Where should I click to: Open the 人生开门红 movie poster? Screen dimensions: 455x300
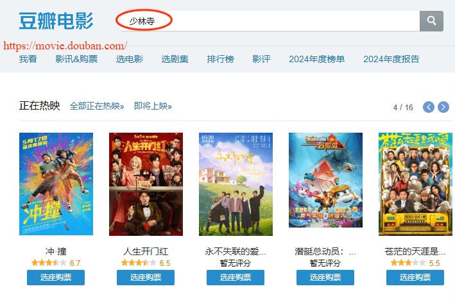point(146,184)
